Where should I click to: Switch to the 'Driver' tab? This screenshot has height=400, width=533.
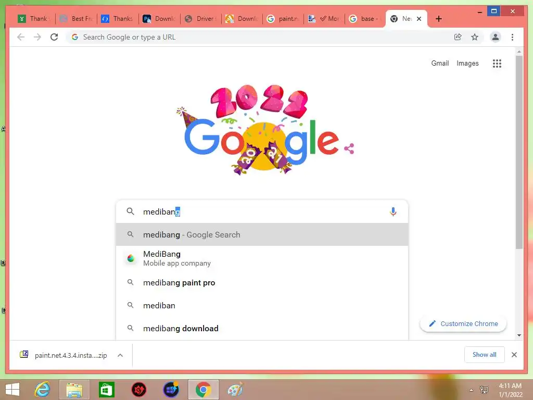point(201,19)
